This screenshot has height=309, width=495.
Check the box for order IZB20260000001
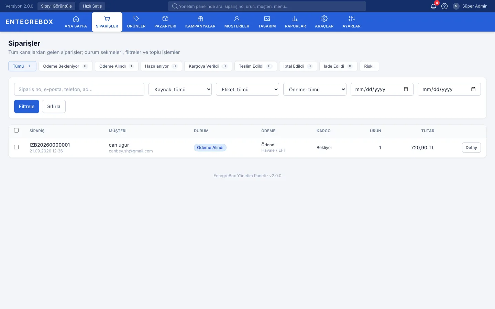[x=16, y=147]
